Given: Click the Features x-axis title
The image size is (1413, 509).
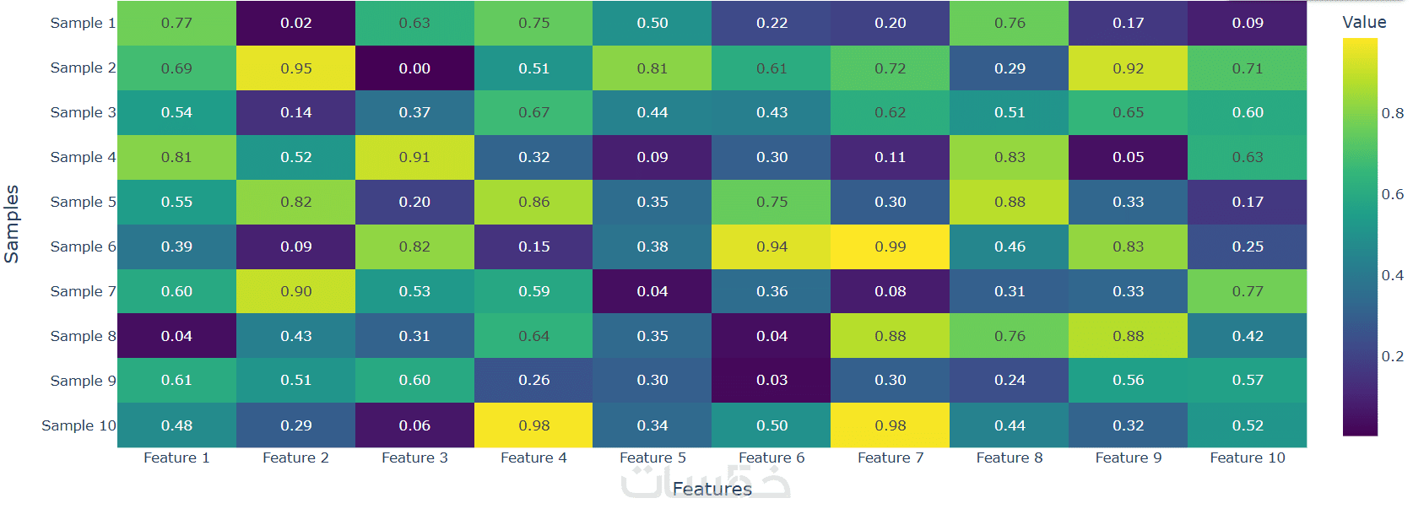Looking at the screenshot, I should pos(712,489).
